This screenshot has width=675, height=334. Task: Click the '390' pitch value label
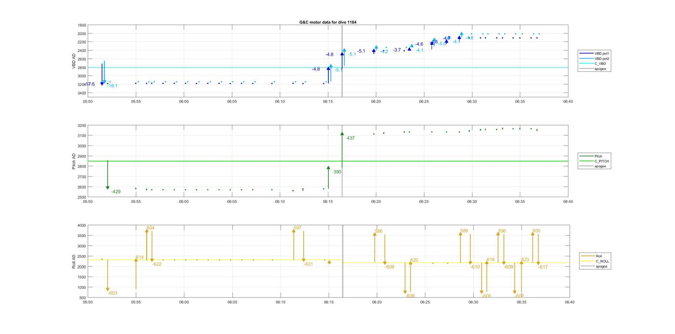pyautogui.click(x=337, y=172)
